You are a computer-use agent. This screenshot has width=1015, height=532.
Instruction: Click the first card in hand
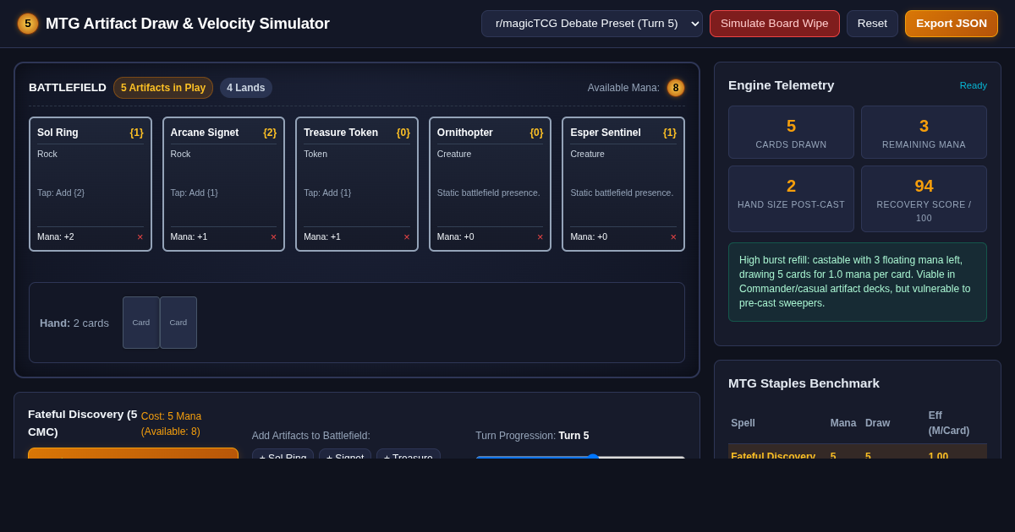point(140,323)
